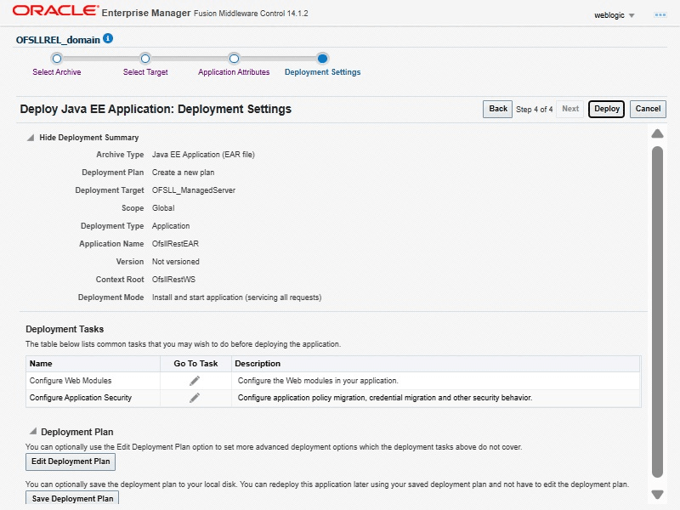The width and height of the screenshot is (680, 510).
Task: Click the three-dots options icon at top right
Action: [x=660, y=15]
